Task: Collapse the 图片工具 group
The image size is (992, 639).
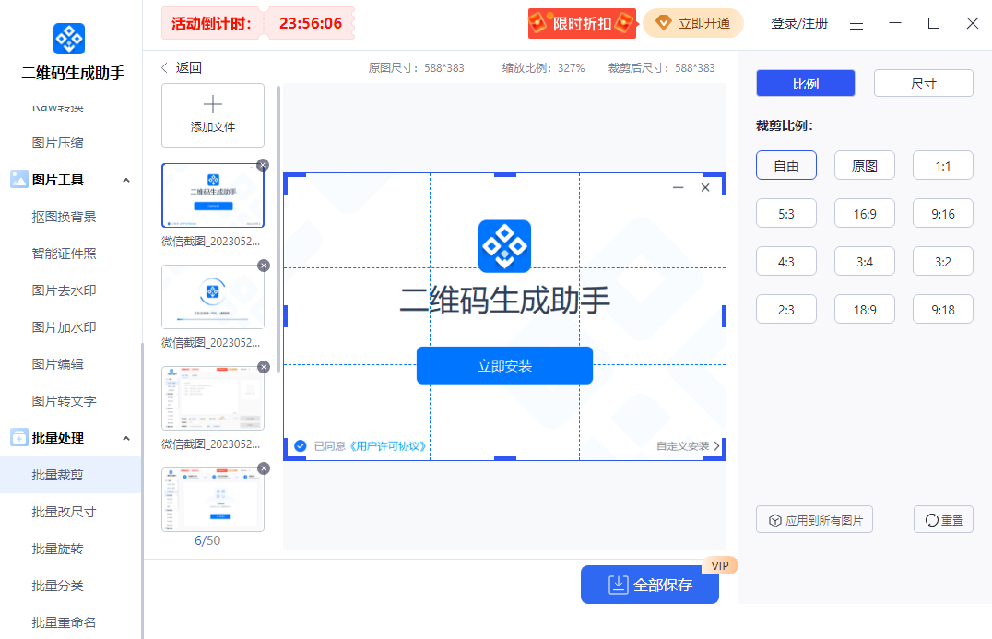Action: [126, 180]
